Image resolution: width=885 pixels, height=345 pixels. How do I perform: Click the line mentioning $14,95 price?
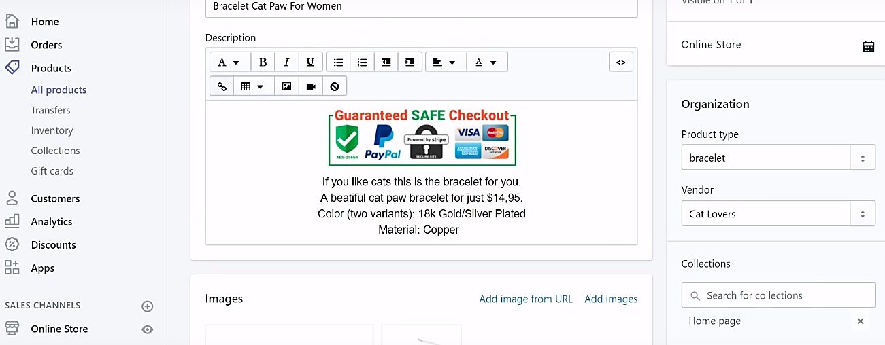[x=422, y=198]
